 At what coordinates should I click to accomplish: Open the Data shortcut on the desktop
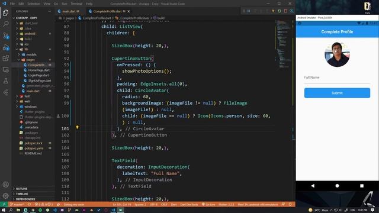[367, 8]
